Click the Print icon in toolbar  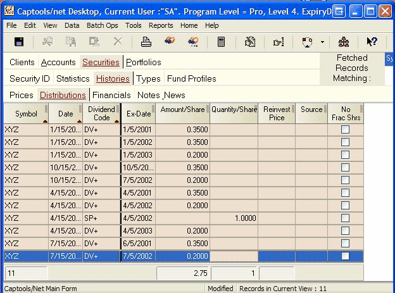click(x=146, y=42)
